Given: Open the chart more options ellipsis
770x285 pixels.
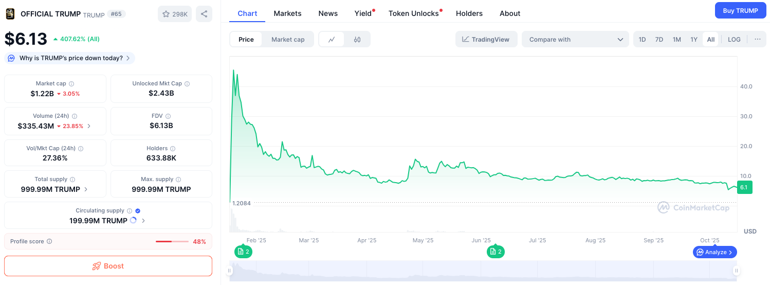Looking at the screenshot, I should [757, 39].
